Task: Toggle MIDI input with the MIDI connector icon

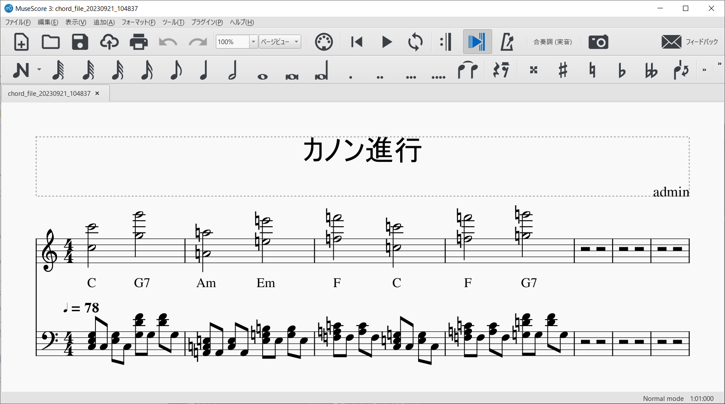Action: 324,42
